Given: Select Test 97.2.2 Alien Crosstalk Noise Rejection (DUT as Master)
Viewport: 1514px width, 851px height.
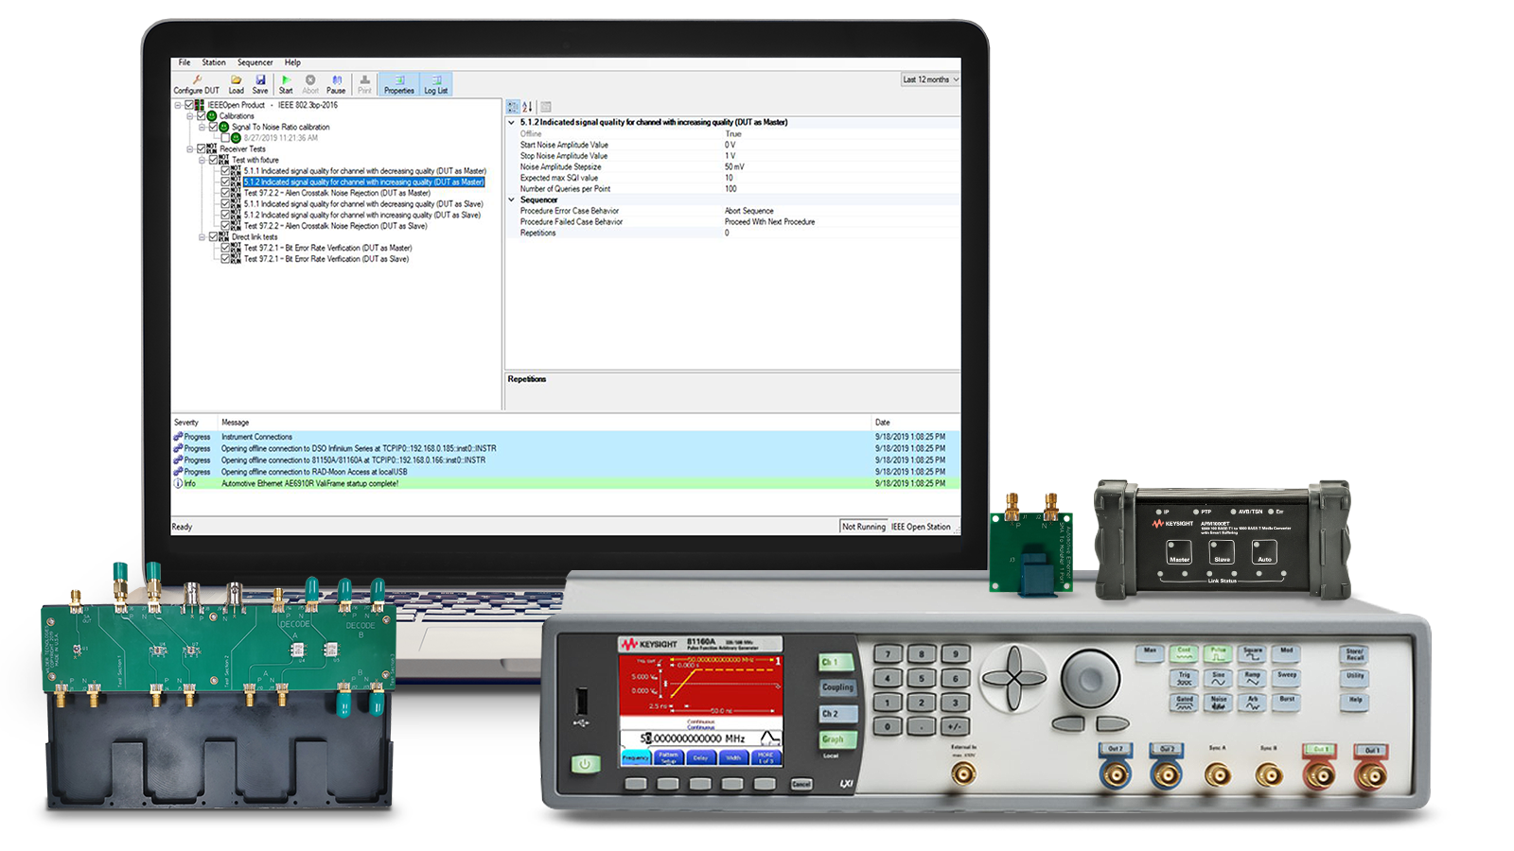Looking at the screenshot, I should click(337, 193).
